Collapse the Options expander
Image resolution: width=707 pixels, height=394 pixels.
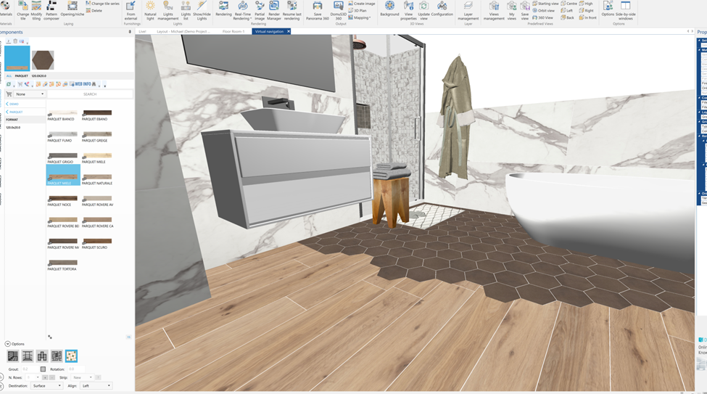pyautogui.click(x=7, y=344)
